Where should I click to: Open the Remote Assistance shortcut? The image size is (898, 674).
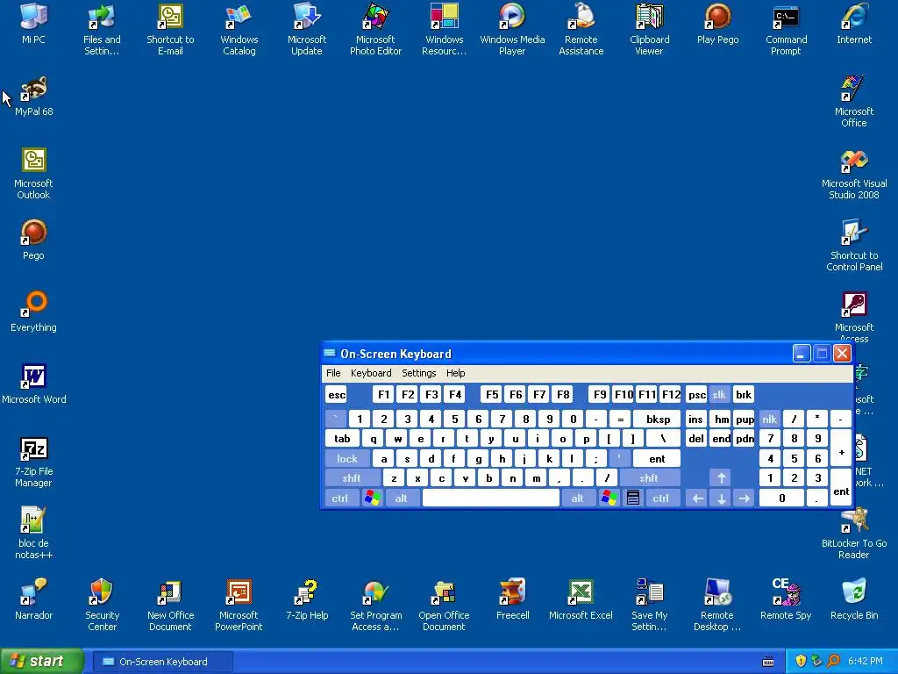click(581, 29)
